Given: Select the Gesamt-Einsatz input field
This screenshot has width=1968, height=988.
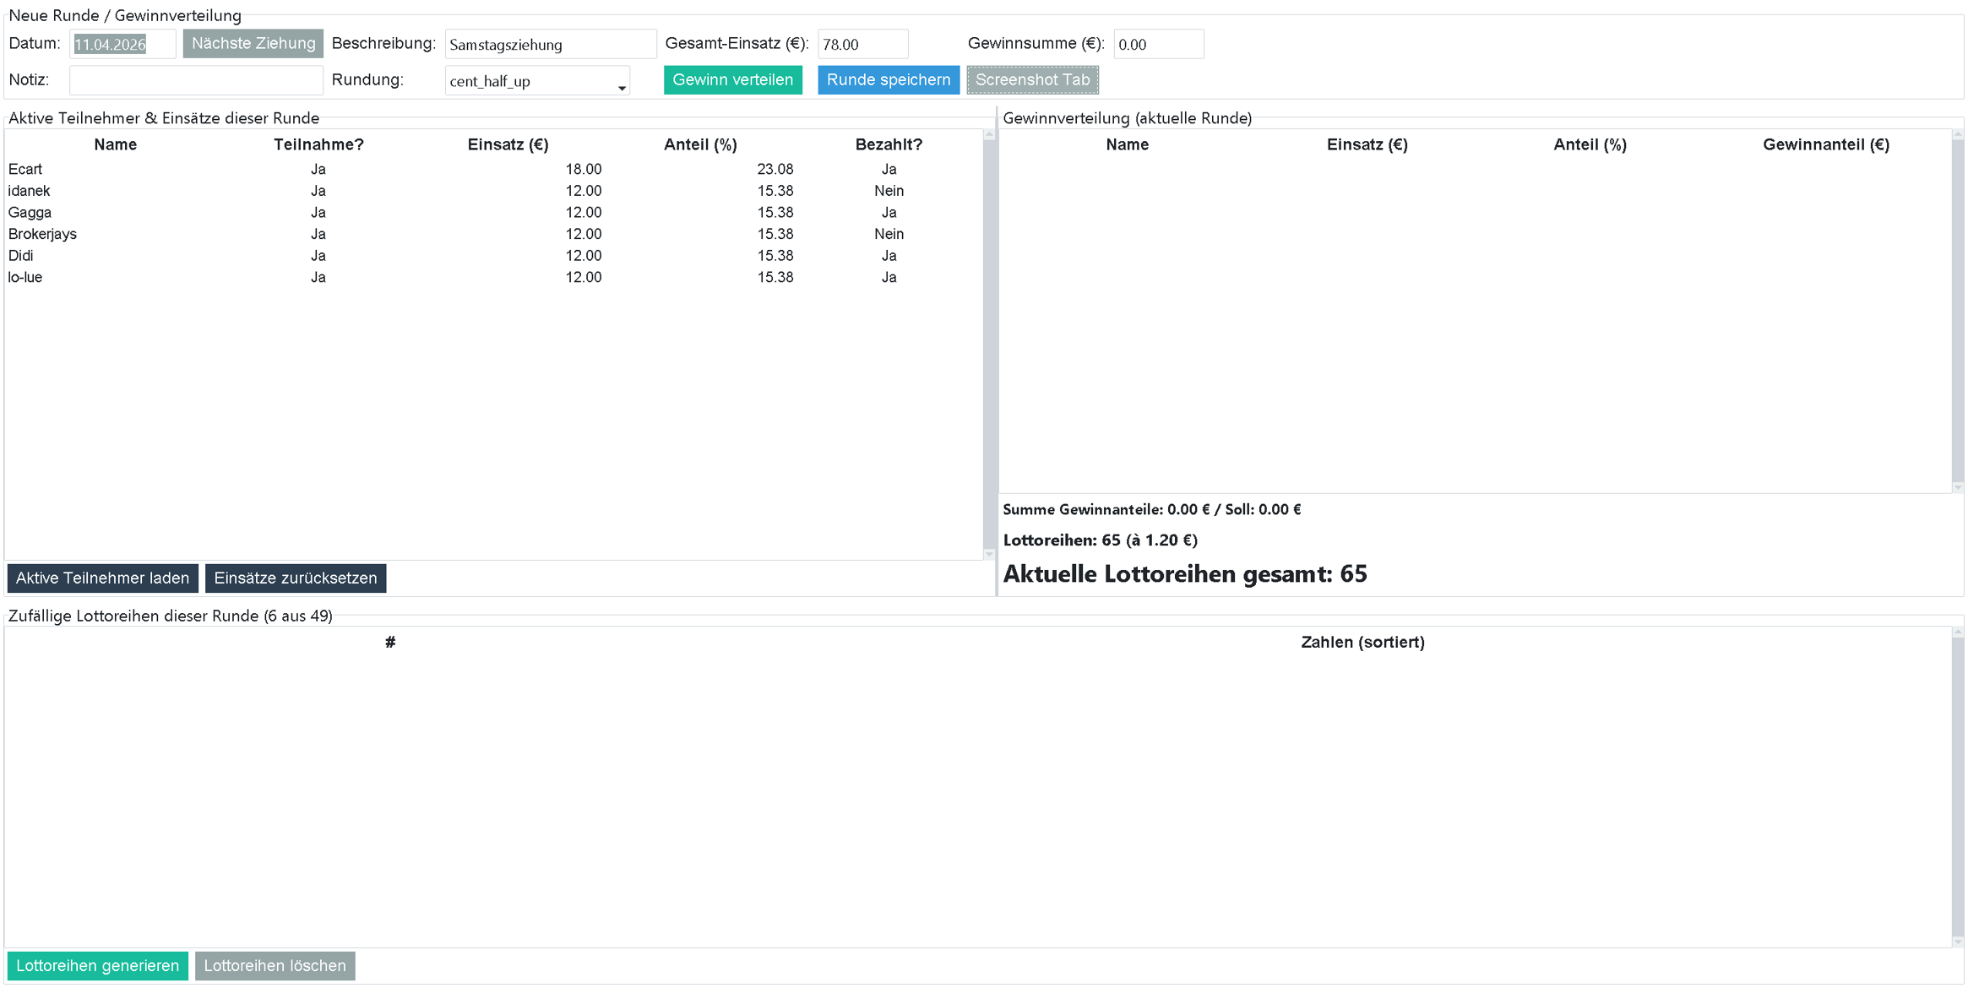Looking at the screenshot, I should (862, 44).
